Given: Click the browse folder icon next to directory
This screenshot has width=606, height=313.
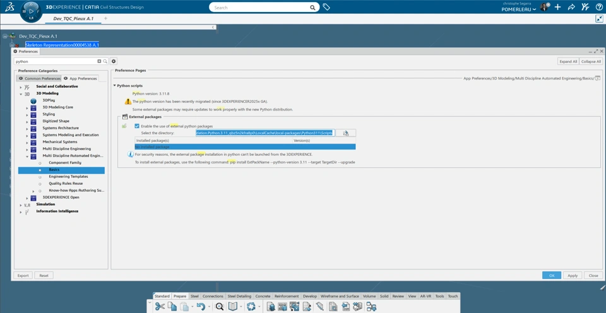Looking at the screenshot, I should tap(346, 133).
